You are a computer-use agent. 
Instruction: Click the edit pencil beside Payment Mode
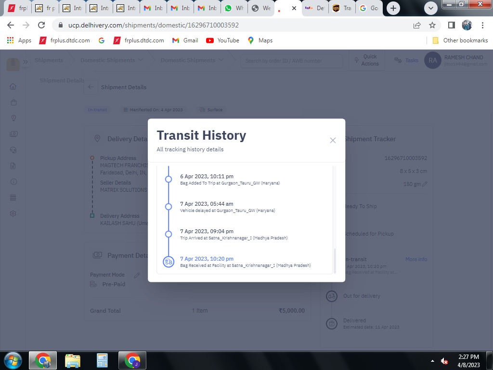137,275
